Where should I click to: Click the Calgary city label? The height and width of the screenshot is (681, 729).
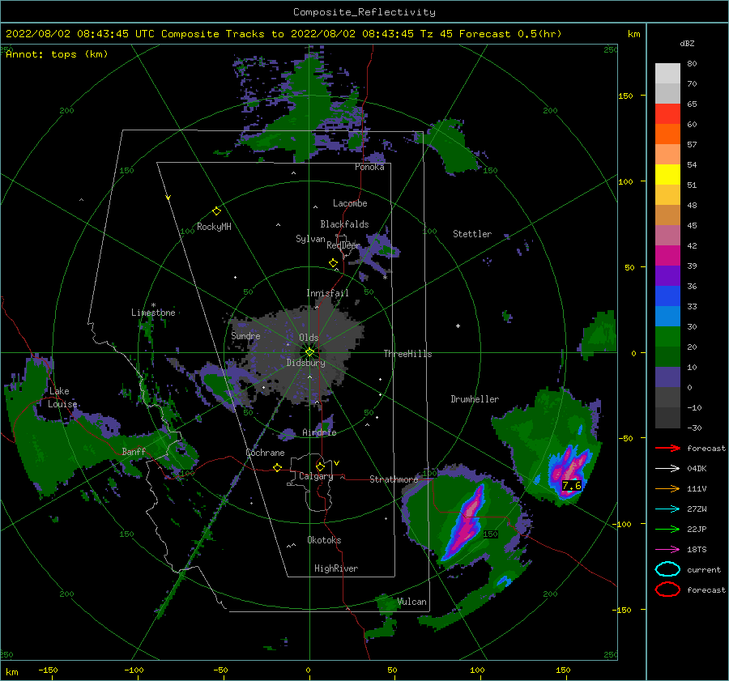(x=316, y=476)
